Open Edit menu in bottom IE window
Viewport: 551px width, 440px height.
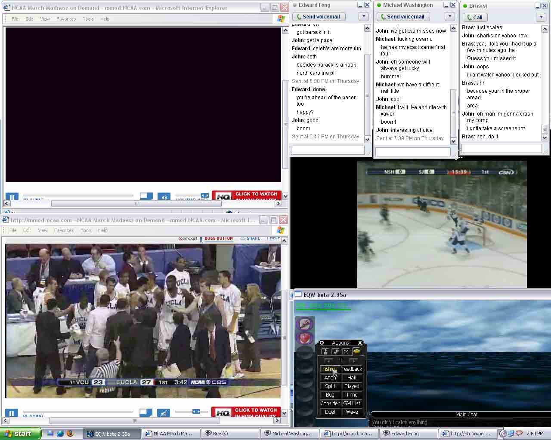point(27,230)
